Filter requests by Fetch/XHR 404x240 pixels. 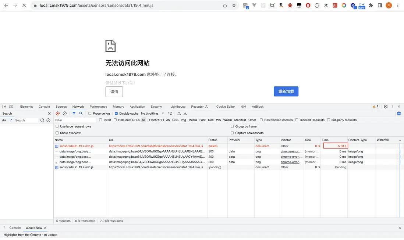pos(156,120)
